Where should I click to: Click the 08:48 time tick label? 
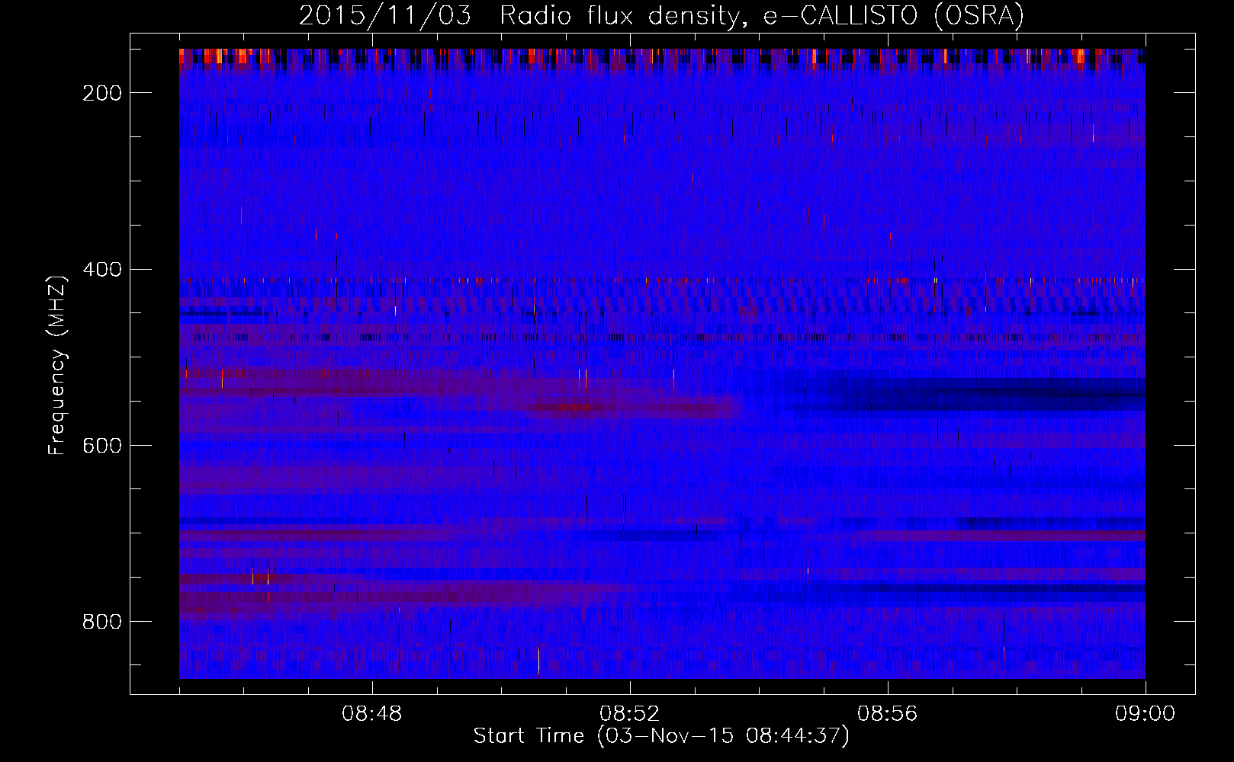tap(372, 714)
